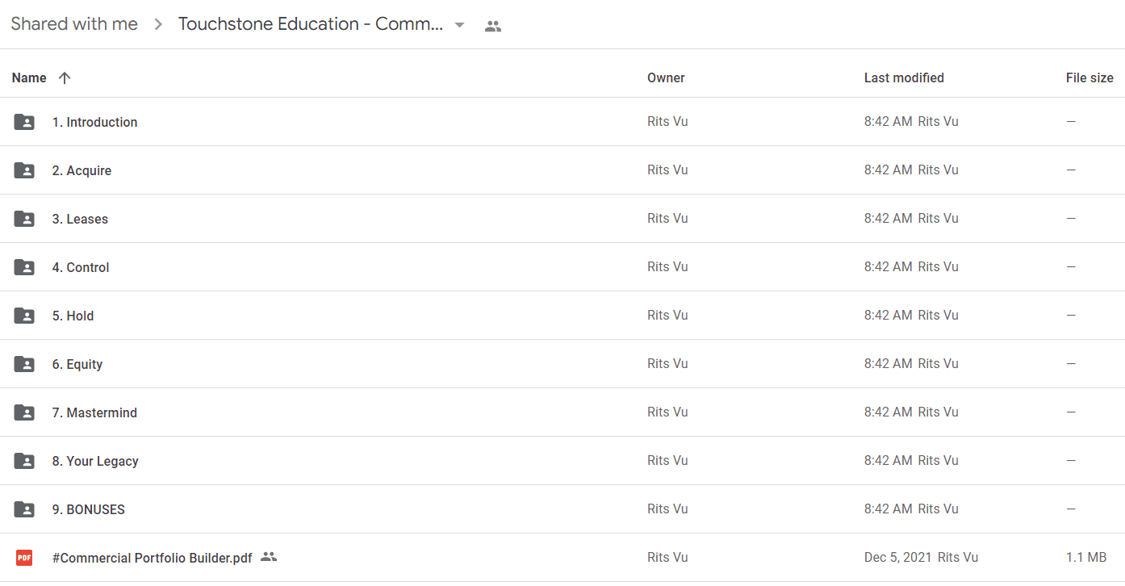
Task: Click the shared-people icon beside the breadcrumb title
Action: coord(493,26)
